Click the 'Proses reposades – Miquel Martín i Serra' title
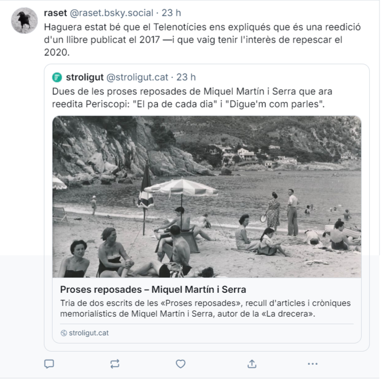The width and height of the screenshot is (381, 381). coord(153,290)
